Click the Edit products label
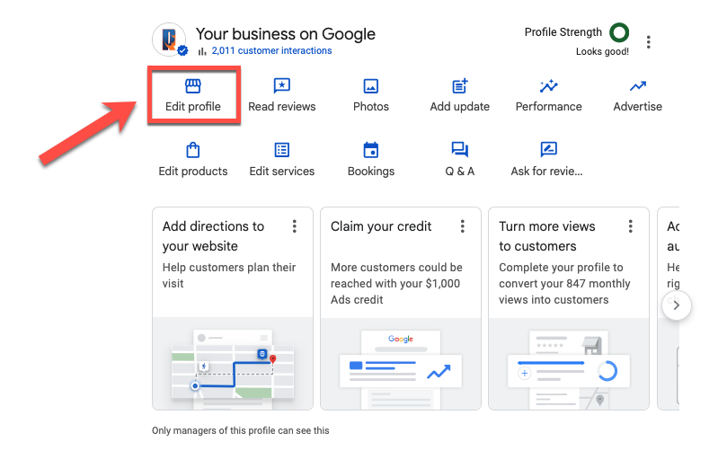The width and height of the screenshot is (727, 459). (193, 172)
